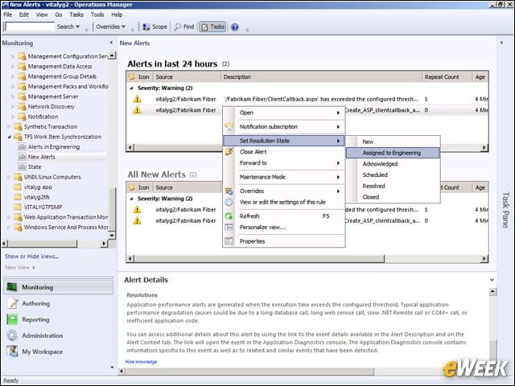The height and width of the screenshot is (386, 515).
Task: Toggle the Tasks toolbar button
Action: pyautogui.click(x=212, y=27)
